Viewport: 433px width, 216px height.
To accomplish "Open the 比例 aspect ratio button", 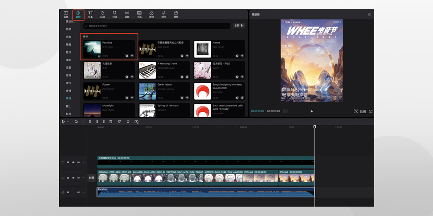I will click(x=363, y=111).
